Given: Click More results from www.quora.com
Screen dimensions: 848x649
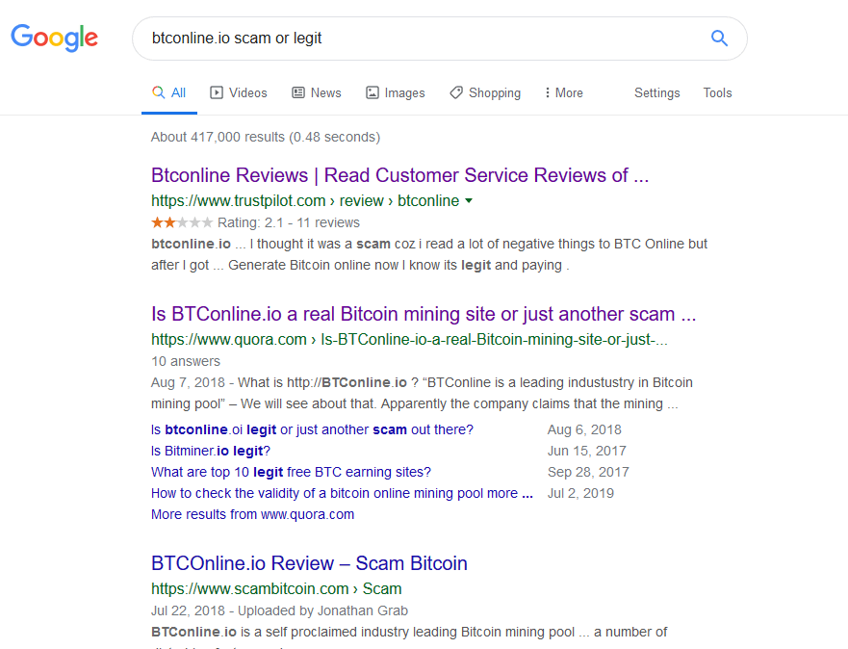Looking at the screenshot, I should pos(252,514).
